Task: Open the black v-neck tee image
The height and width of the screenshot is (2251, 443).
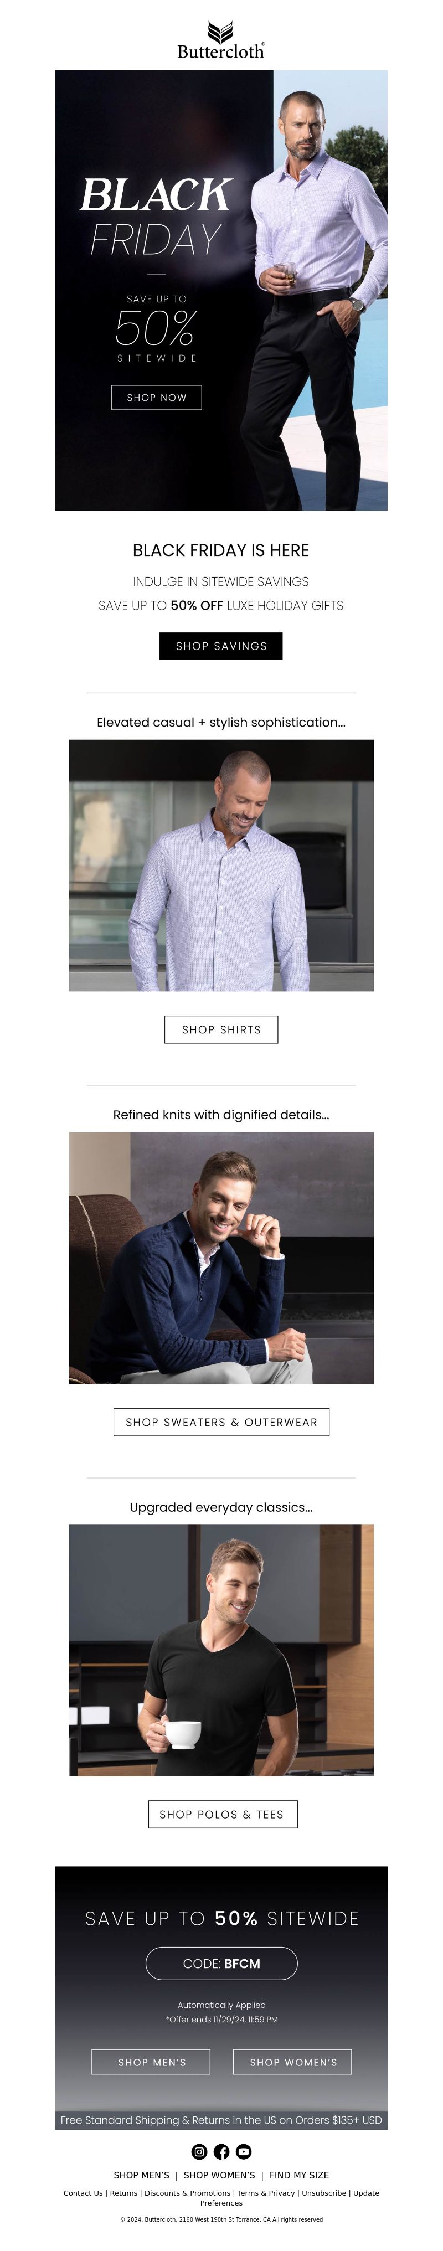Action: (221, 1650)
